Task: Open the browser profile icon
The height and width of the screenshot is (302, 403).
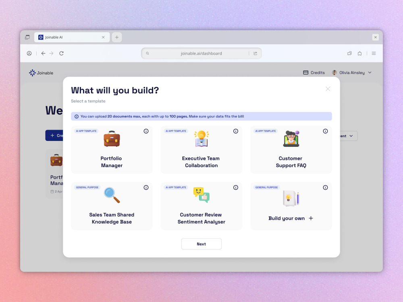Action: 29,54
